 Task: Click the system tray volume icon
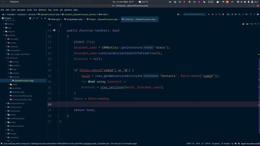(x=245, y=2)
